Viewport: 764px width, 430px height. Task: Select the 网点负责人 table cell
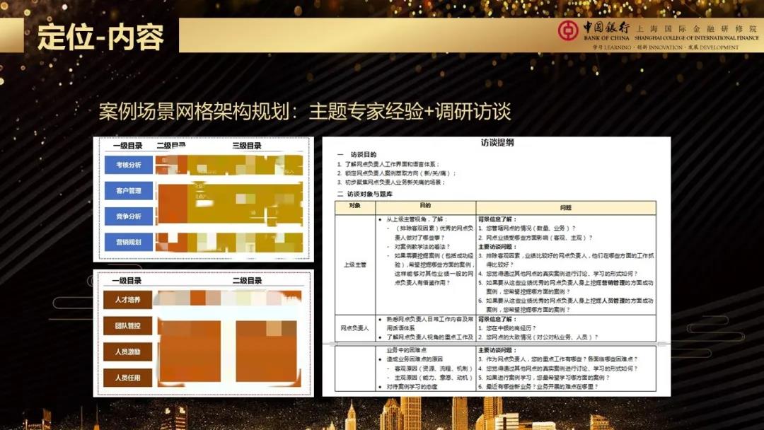click(355, 328)
